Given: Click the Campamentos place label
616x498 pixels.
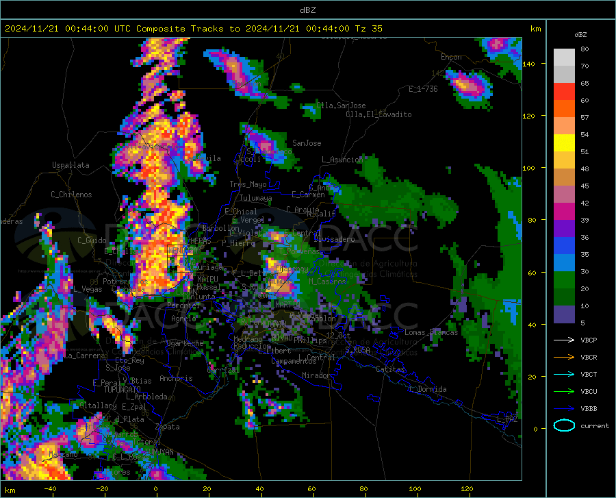Looking at the screenshot, I should [294, 361].
